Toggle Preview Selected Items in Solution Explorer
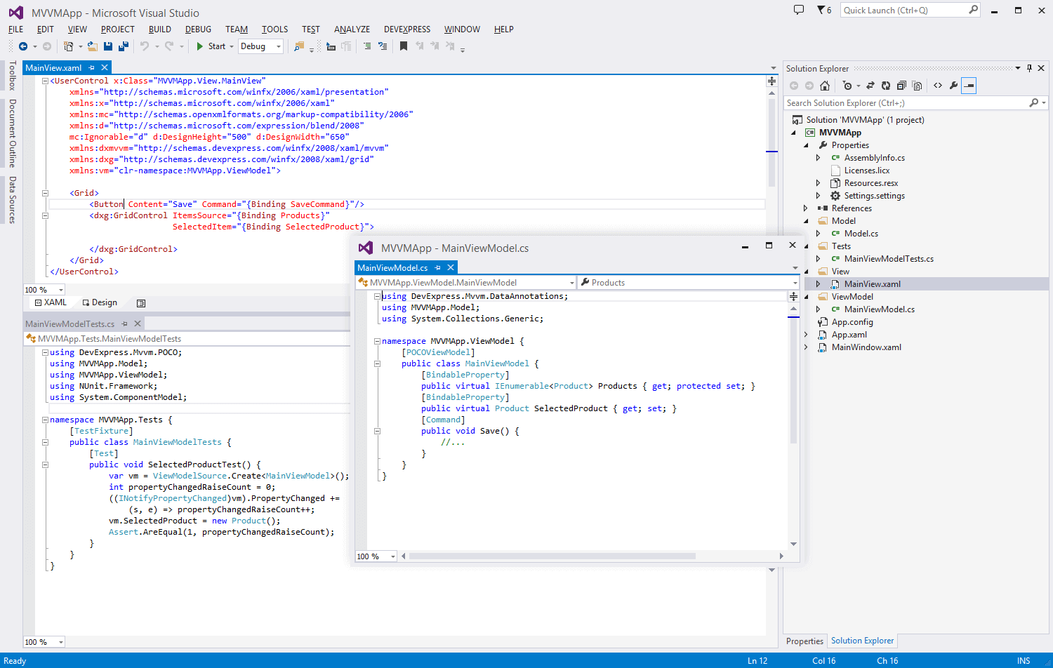Image resolution: width=1053 pixels, height=668 pixels. [969, 86]
